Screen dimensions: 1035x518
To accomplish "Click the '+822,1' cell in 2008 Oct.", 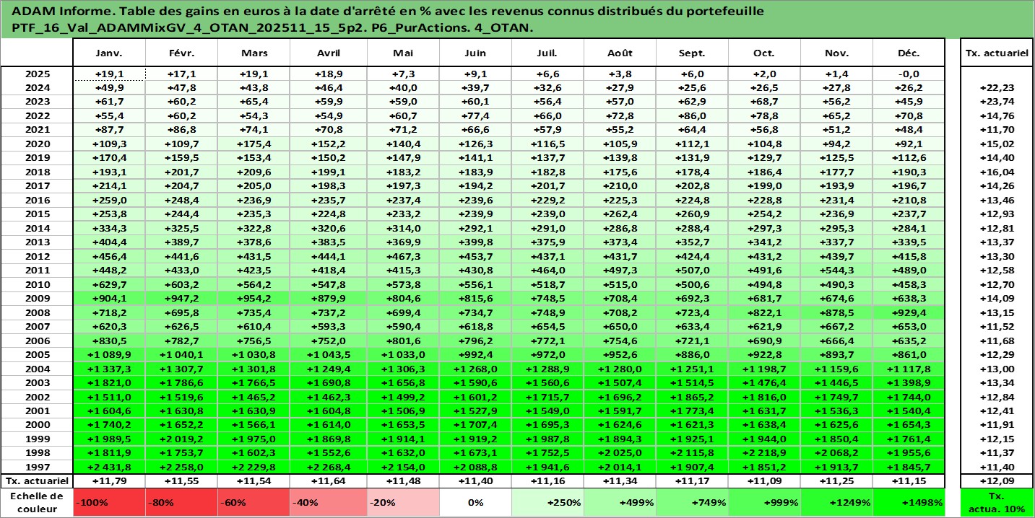I will (764, 312).
